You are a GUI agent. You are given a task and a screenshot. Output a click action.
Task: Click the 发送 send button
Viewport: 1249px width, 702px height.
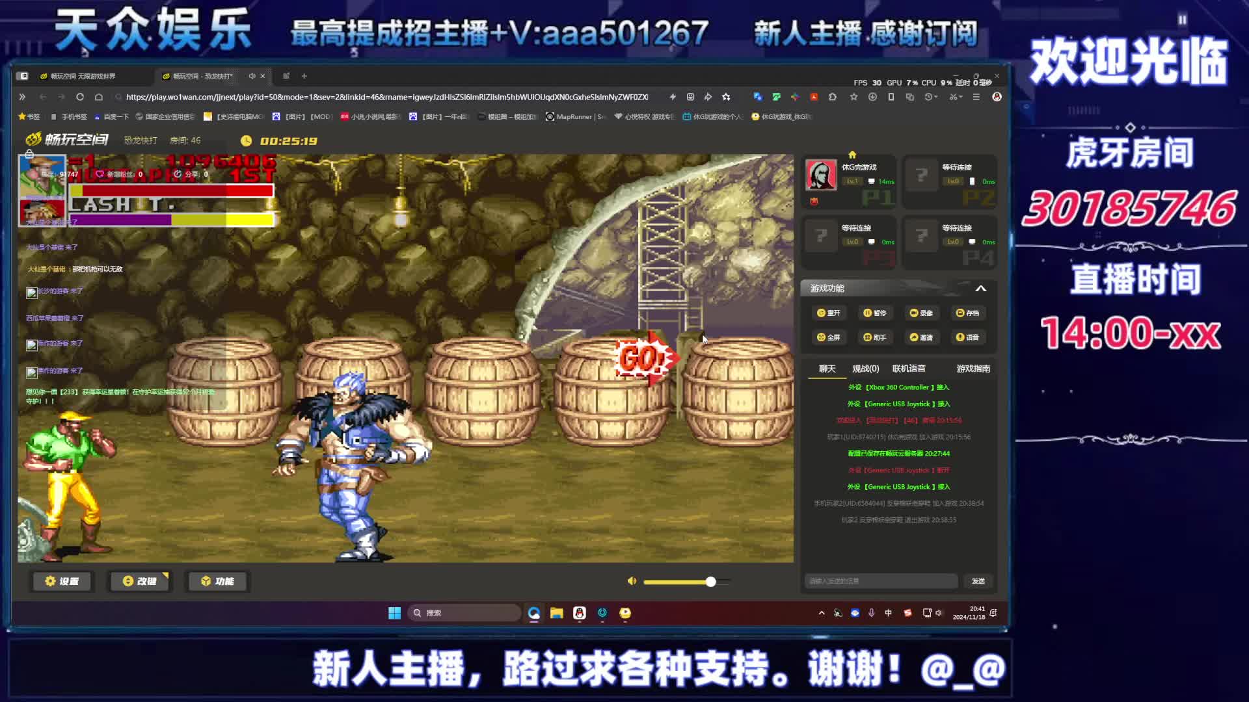pyautogui.click(x=978, y=581)
